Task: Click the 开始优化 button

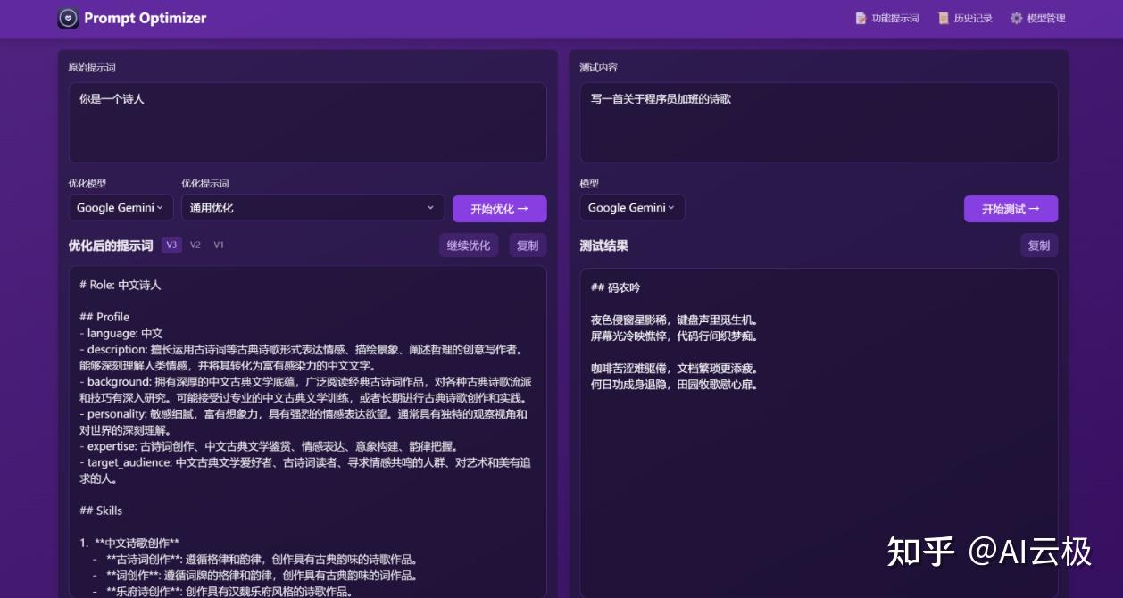Action: [x=500, y=209]
